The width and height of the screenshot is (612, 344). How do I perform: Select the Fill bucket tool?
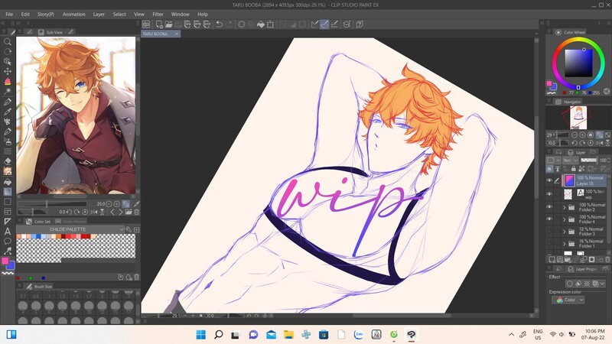point(8,181)
